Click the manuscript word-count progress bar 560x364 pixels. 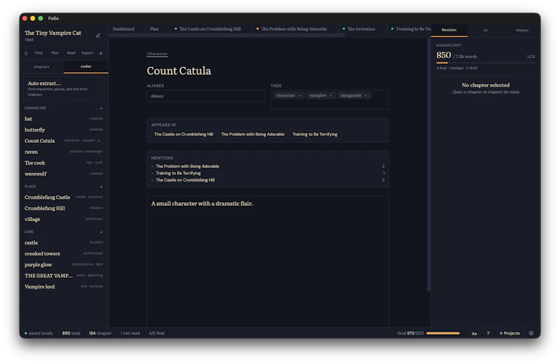tap(485, 63)
